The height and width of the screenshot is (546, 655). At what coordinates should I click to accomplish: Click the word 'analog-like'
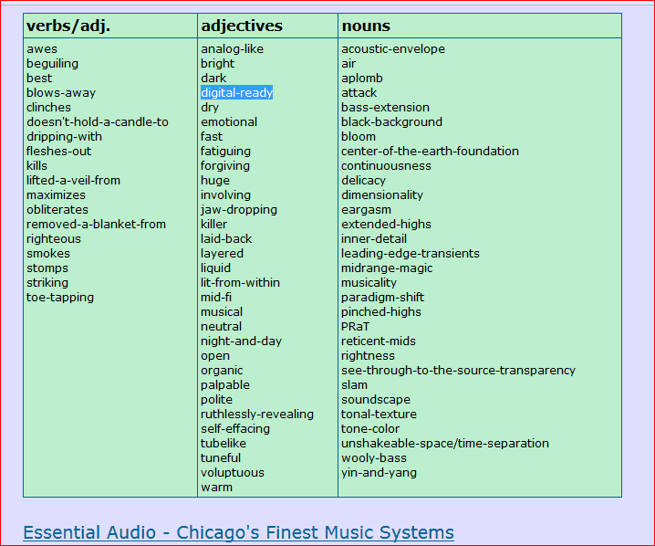click(233, 49)
